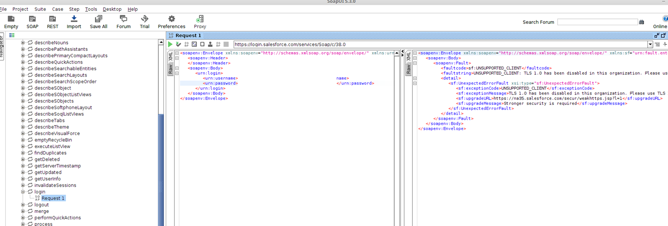Select describeVisualForce operation in tree
This screenshot has height=226, width=668.
tap(57, 133)
